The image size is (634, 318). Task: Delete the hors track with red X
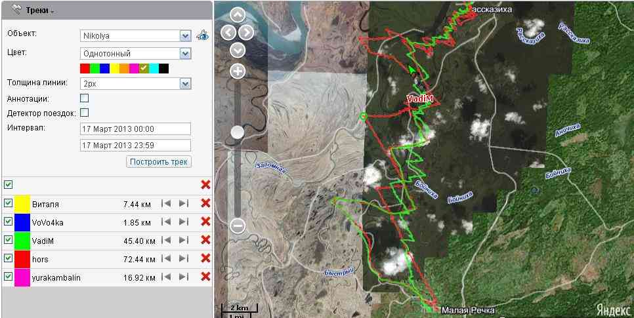[205, 259]
